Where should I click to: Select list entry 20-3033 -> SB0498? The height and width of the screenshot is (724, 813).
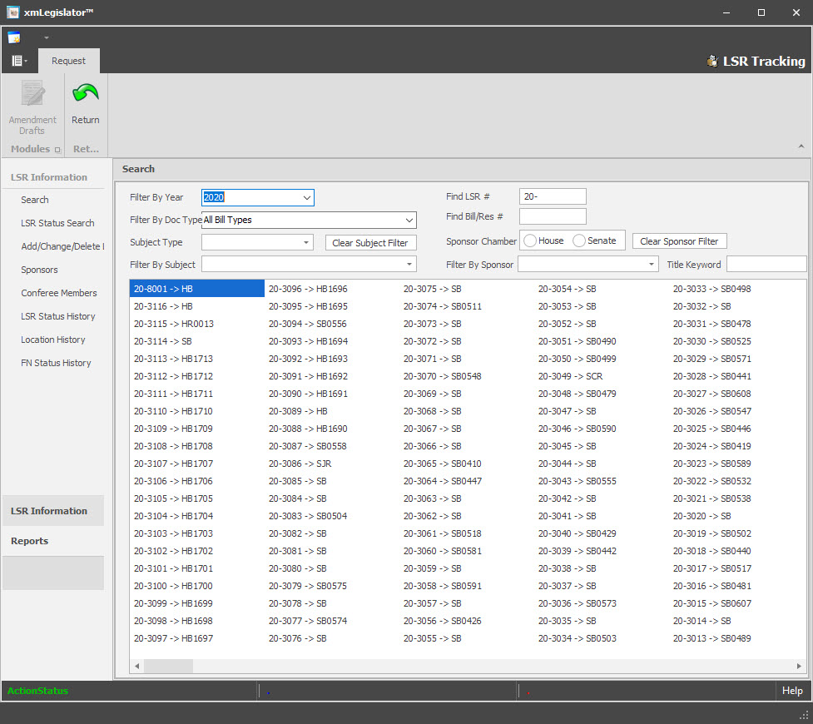tap(711, 289)
